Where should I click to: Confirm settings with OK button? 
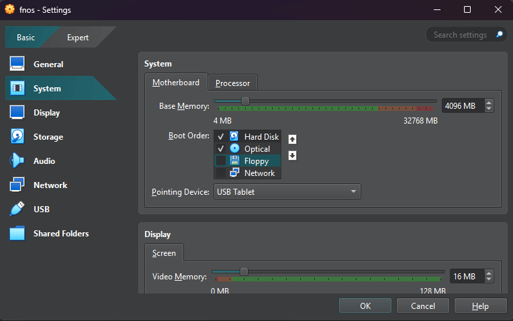click(365, 306)
